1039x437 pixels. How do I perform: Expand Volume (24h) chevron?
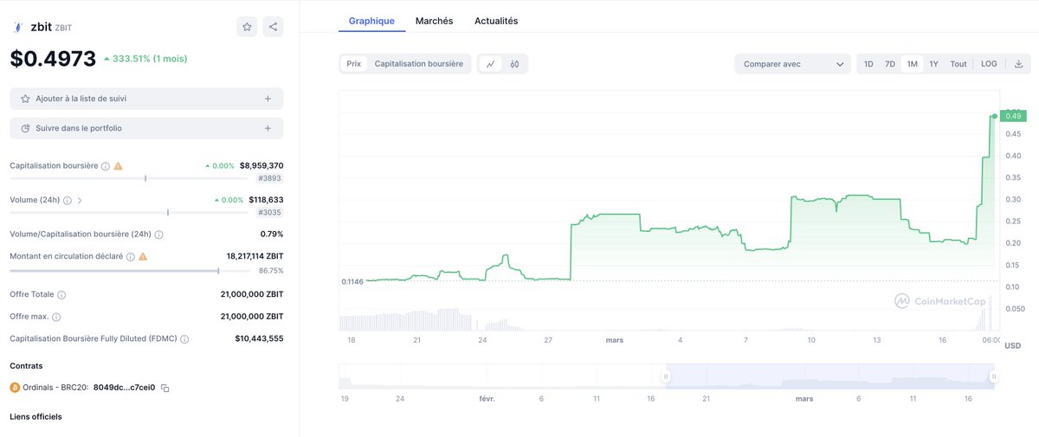[x=80, y=200]
